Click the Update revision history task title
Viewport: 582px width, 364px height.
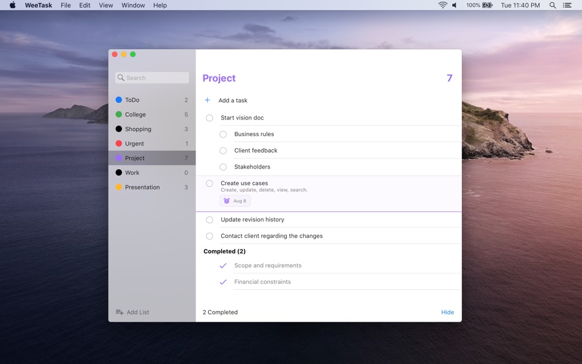point(252,219)
